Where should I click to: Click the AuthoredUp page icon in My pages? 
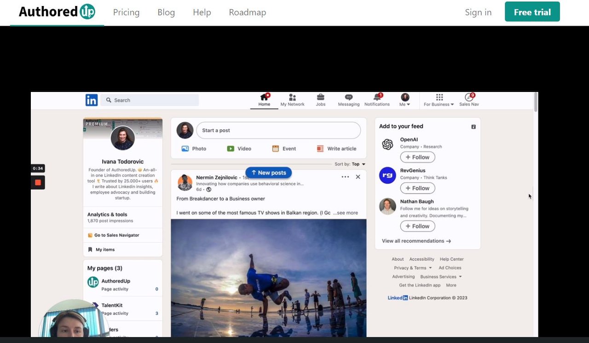click(x=93, y=282)
